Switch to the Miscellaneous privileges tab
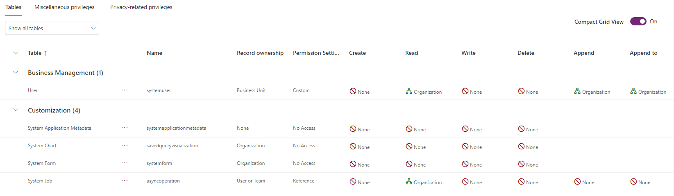The image size is (674, 196). (x=64, y=7)
